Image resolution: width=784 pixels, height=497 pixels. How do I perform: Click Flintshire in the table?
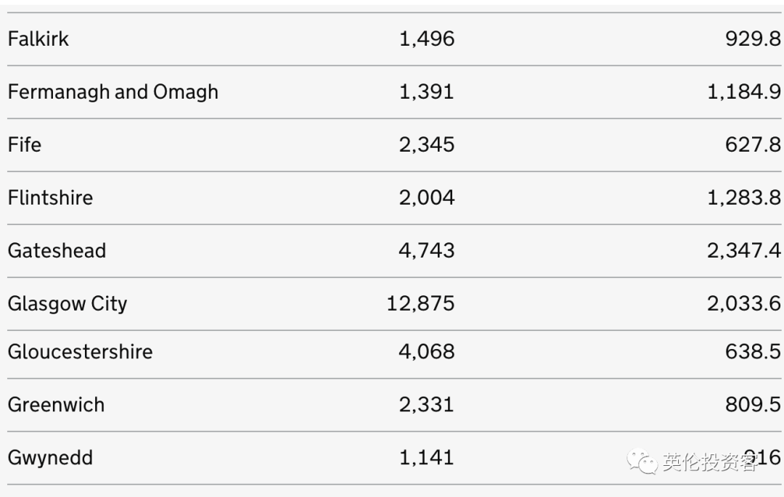[51, 198]
